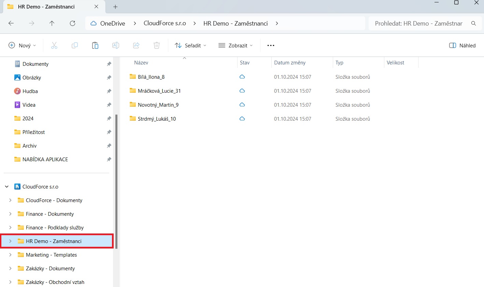The width and height of the screenshot is (484, 287).
Task: Sort by Datum změny column header
Action: click(x=290, y=63)
